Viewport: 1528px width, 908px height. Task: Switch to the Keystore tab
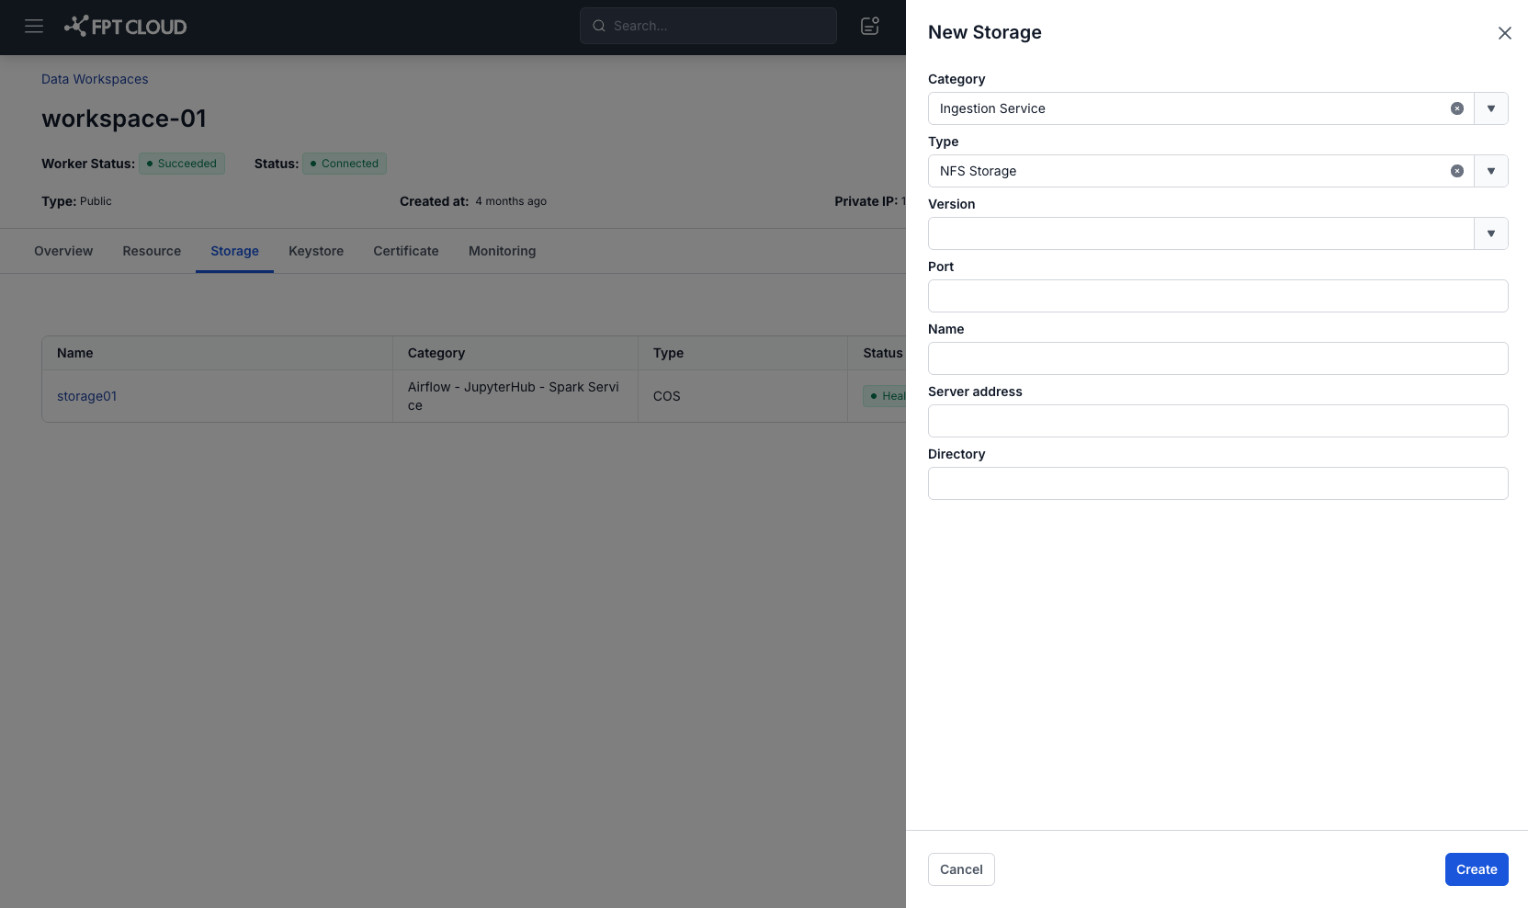pos(316,251)
